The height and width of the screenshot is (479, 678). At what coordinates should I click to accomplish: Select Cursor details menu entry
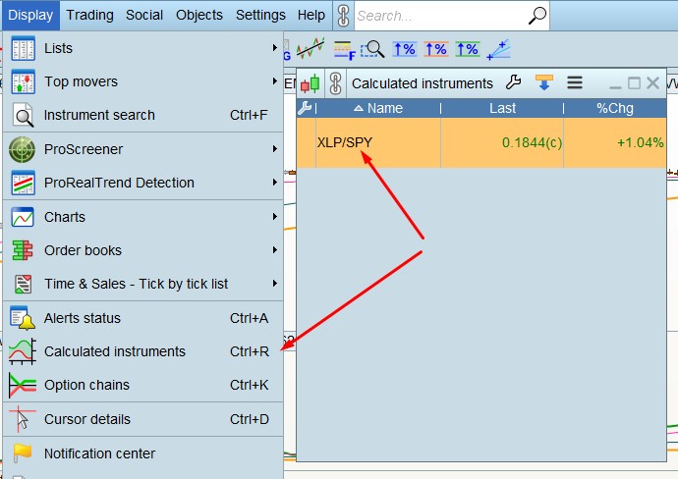[142, 419]
